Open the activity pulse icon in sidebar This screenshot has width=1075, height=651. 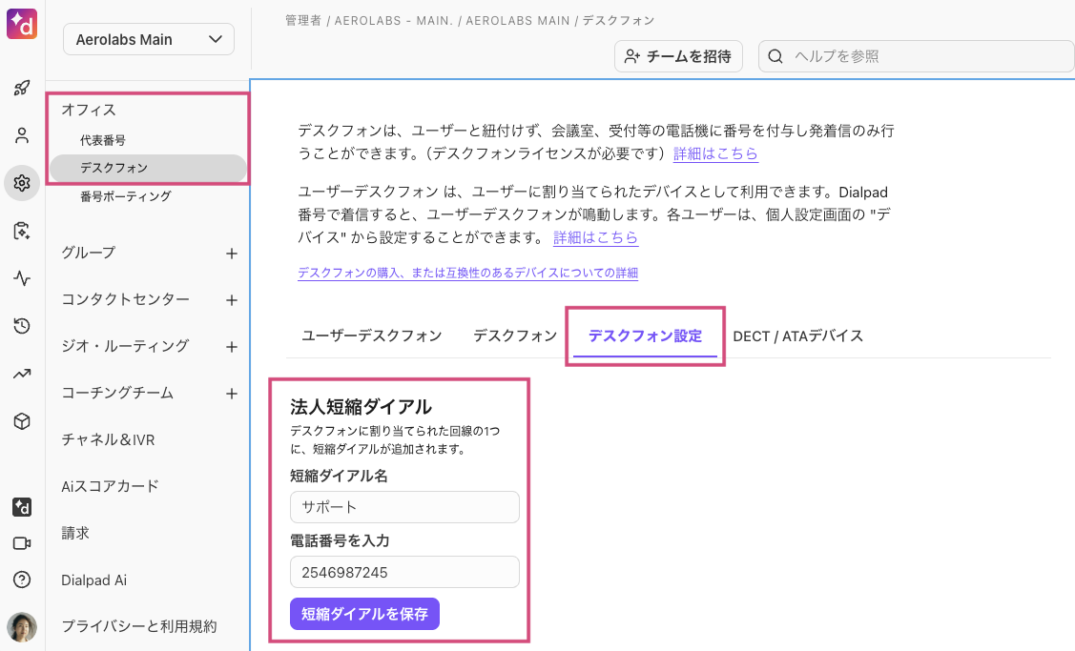pyautogui.click(x=22, y=278)
